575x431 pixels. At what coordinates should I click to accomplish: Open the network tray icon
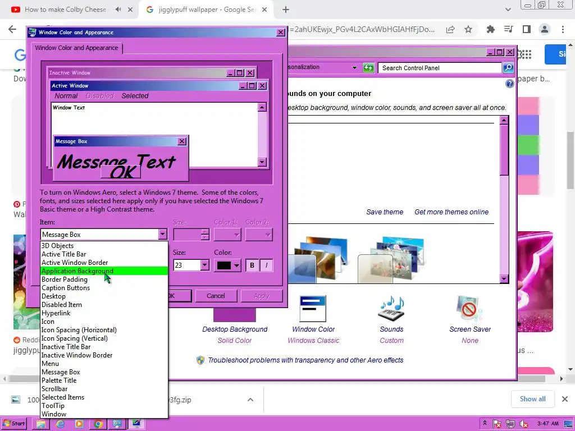pyautogui.click(x=510, y=424)
